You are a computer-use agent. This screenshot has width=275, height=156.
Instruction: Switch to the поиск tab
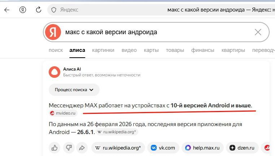point(56,50)
